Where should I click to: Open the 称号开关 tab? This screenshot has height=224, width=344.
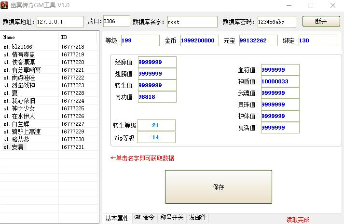click(172, 218)
